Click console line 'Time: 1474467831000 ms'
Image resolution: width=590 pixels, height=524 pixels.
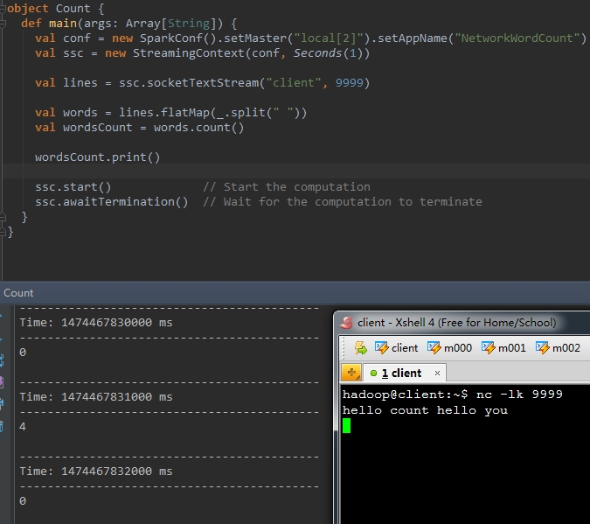tap(96, 396)
